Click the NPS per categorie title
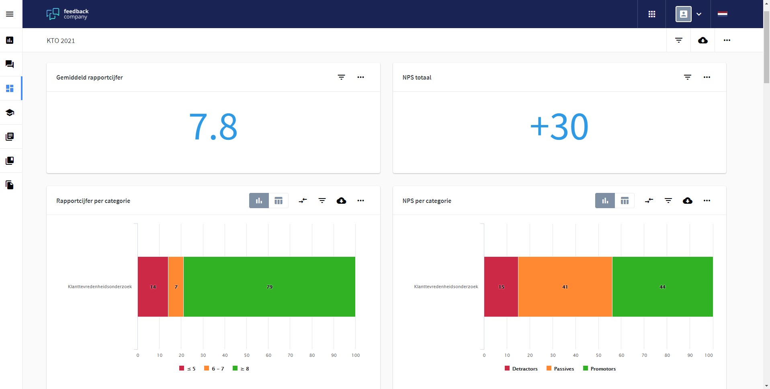 click(x=427, y=201)
